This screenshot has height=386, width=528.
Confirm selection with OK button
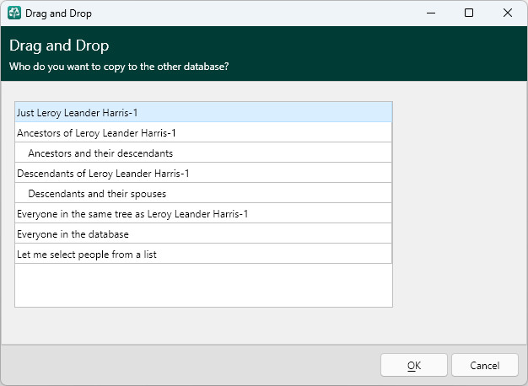(414, 365)
